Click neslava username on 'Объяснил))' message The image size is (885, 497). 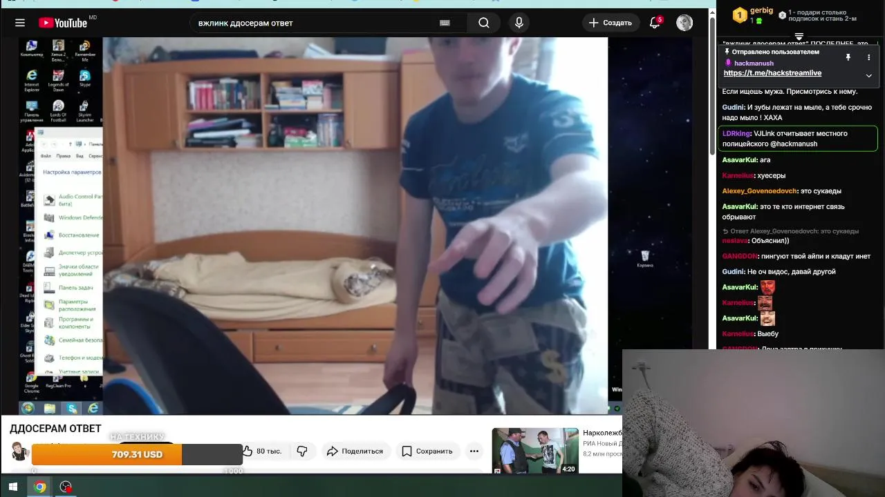tap(735, 241)
